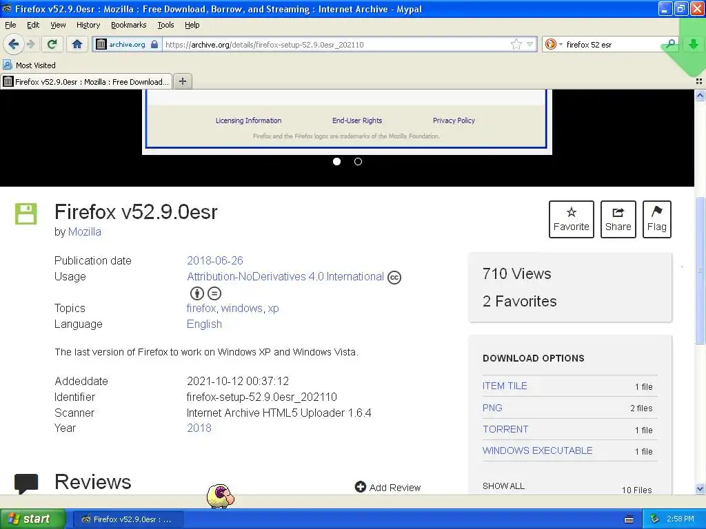Click the Creative Commons CC icon
Screen dimensions: 706x529
click(x=394, y=277)
